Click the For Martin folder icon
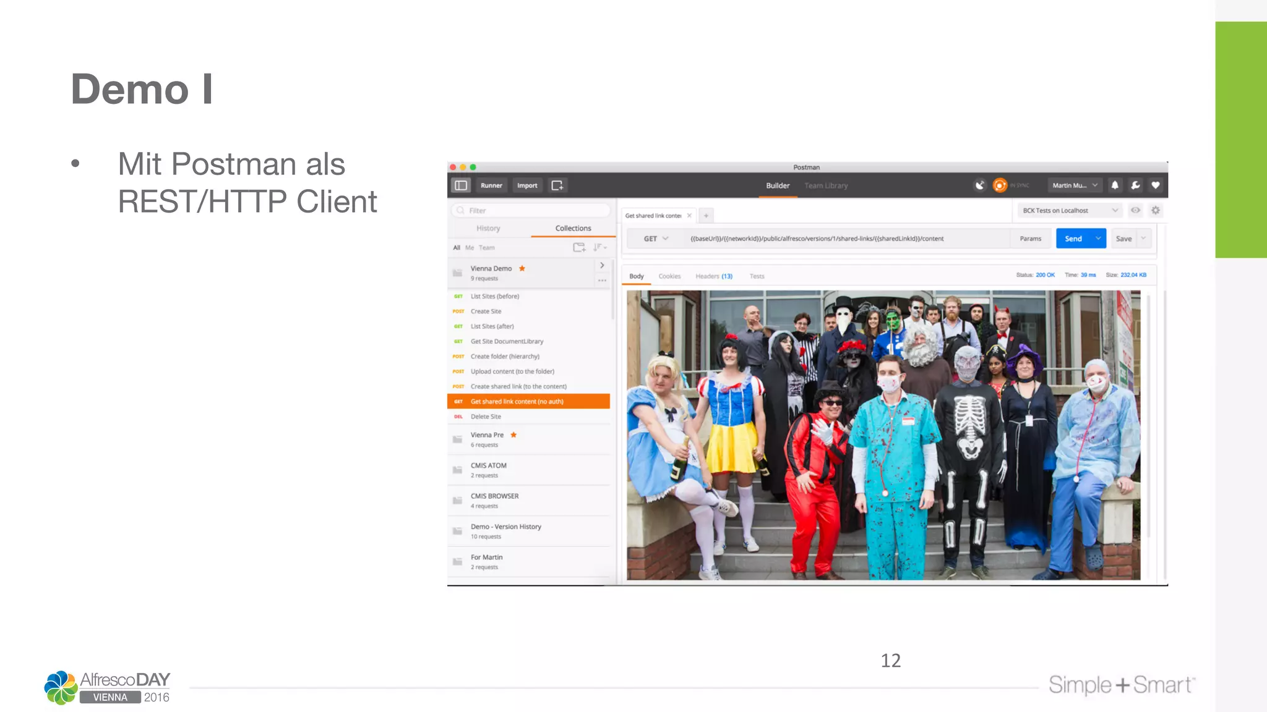 458,562
